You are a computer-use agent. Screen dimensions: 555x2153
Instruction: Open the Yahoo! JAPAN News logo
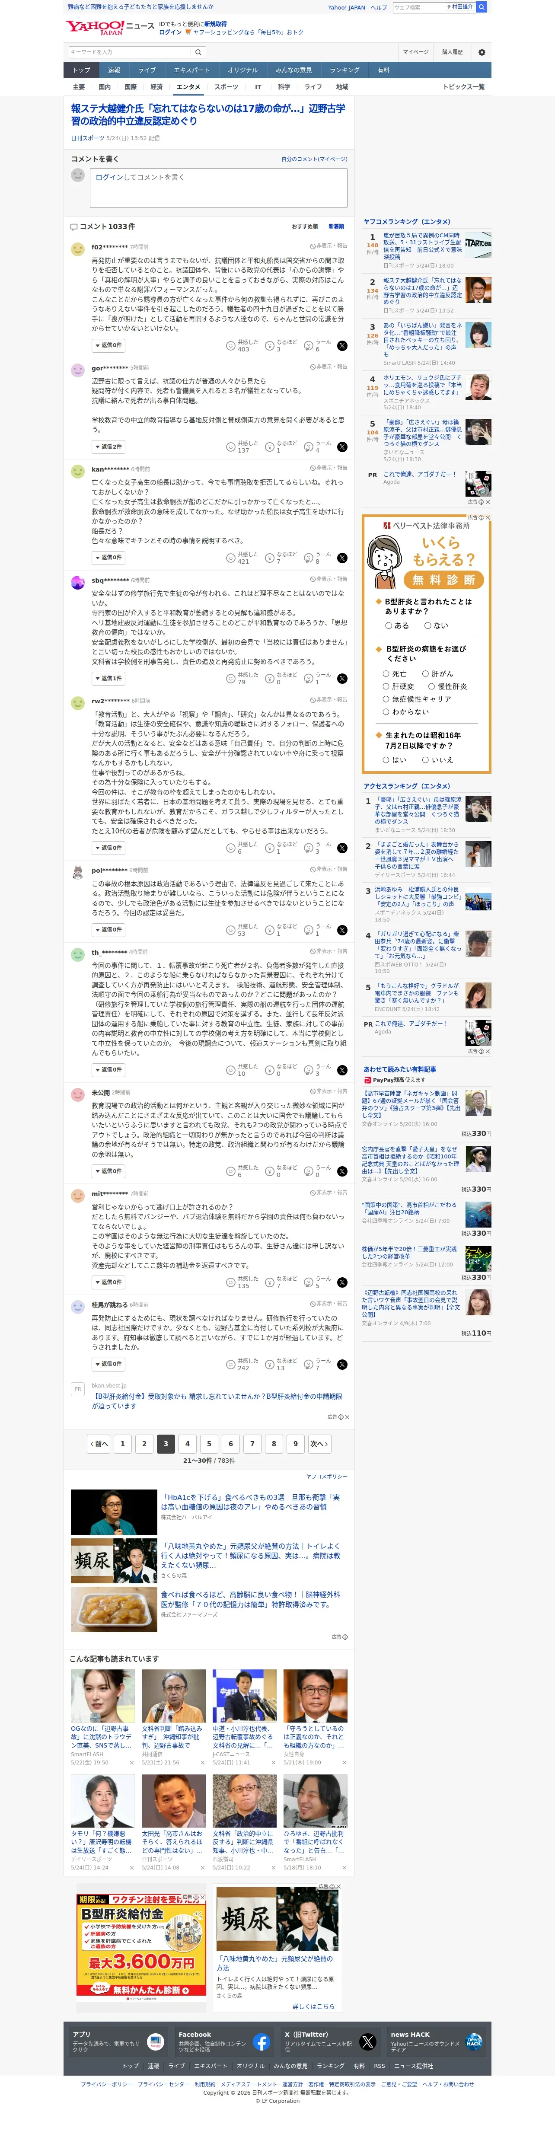coord(109,28)
